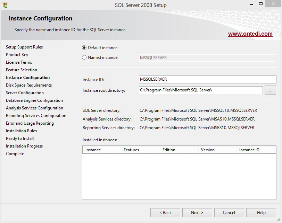Maximize the setup window
The image size is (282, 223).
pos(261,3)
